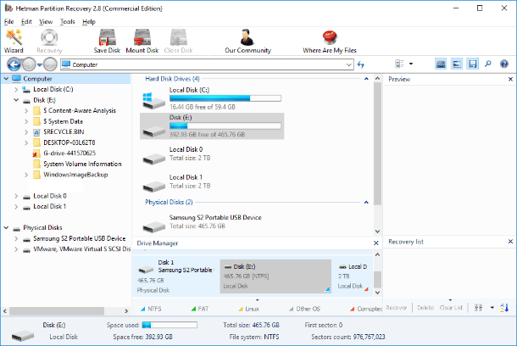Collapse the Hard Disk Drives group

tap(366, 79)
